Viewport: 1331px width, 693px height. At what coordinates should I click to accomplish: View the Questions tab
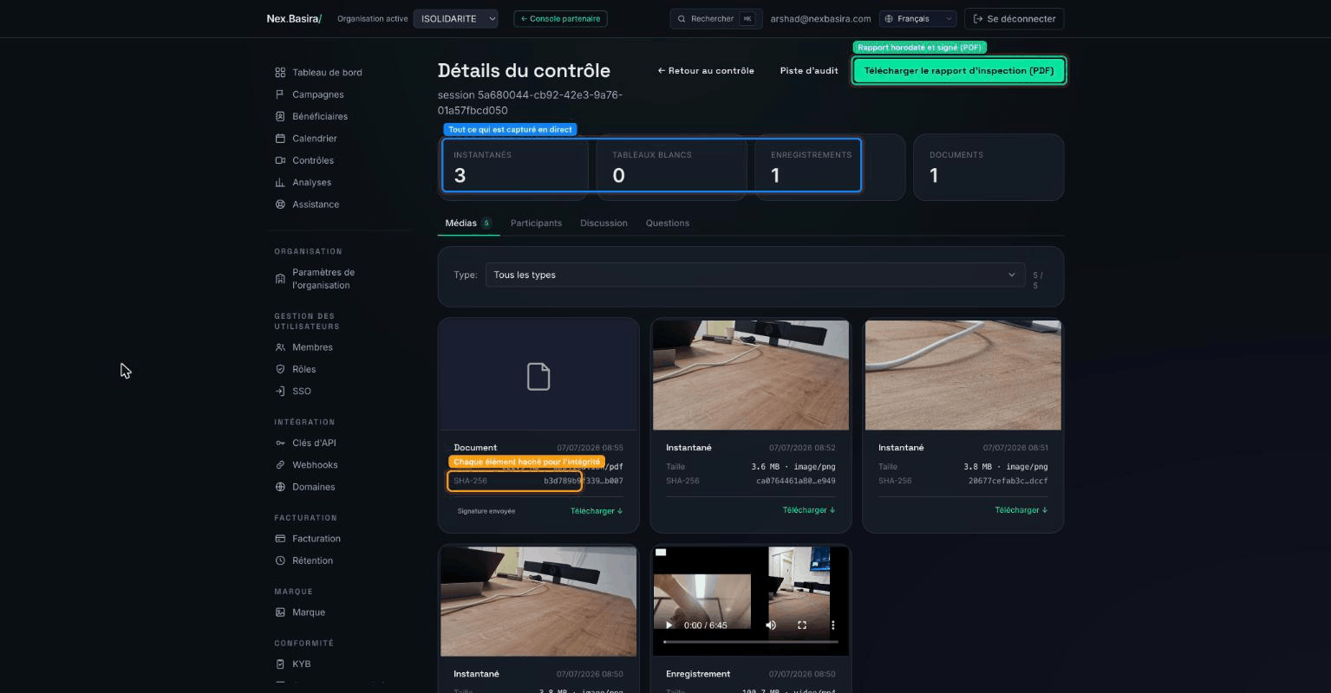click(x=668, y=223)
